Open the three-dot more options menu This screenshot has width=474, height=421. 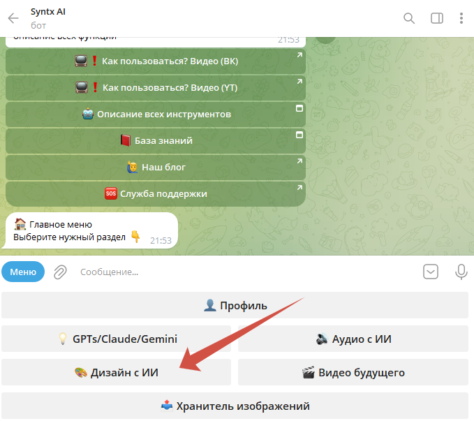tap(461, 18)
